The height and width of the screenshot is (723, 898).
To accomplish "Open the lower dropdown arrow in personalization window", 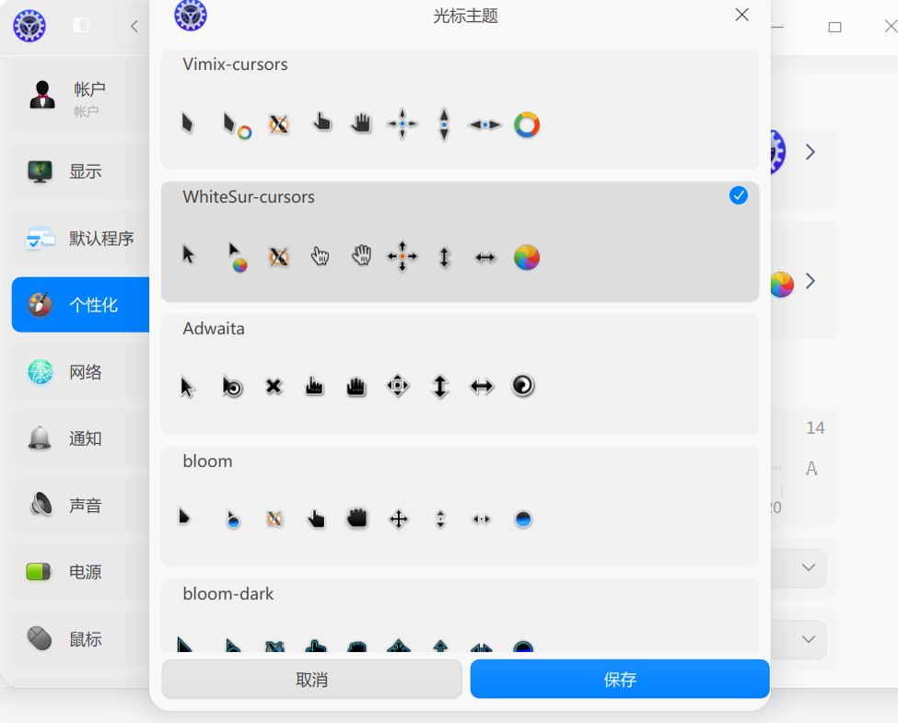I will (808, 639).
